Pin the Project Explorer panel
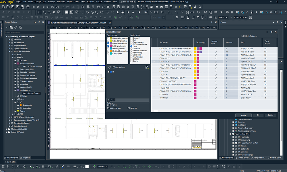The width and height of the screenshot is (287, 172). [x=39, y=22]
